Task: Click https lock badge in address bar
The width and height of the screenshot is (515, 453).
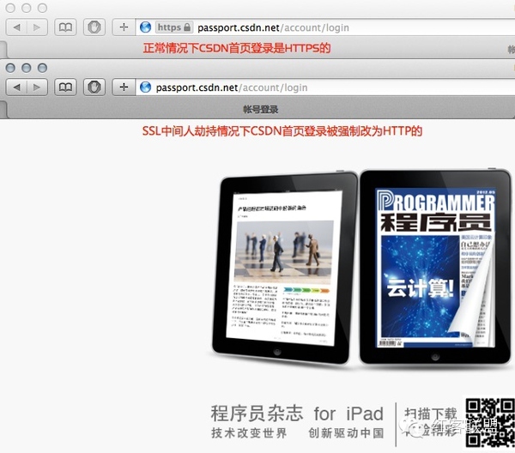Action: 173,27
